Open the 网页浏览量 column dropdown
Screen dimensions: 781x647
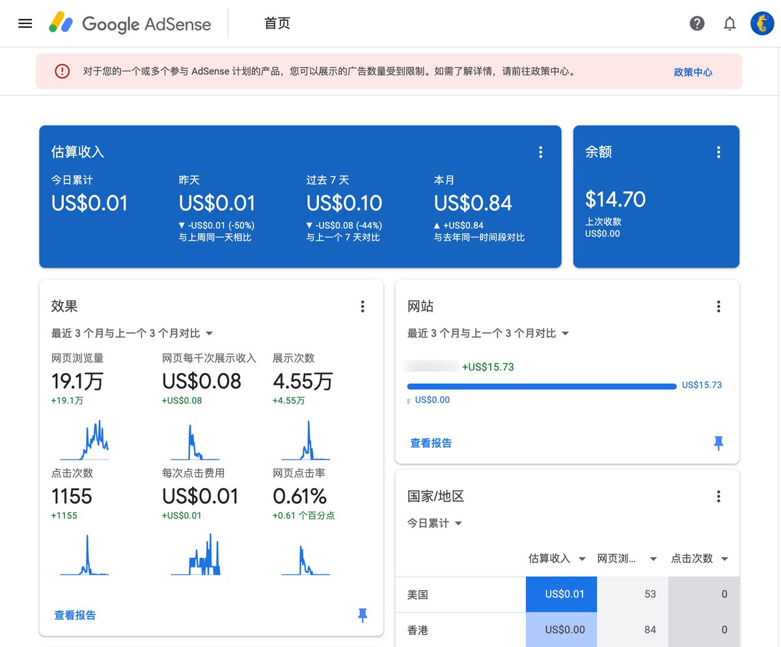coord(653,559)
